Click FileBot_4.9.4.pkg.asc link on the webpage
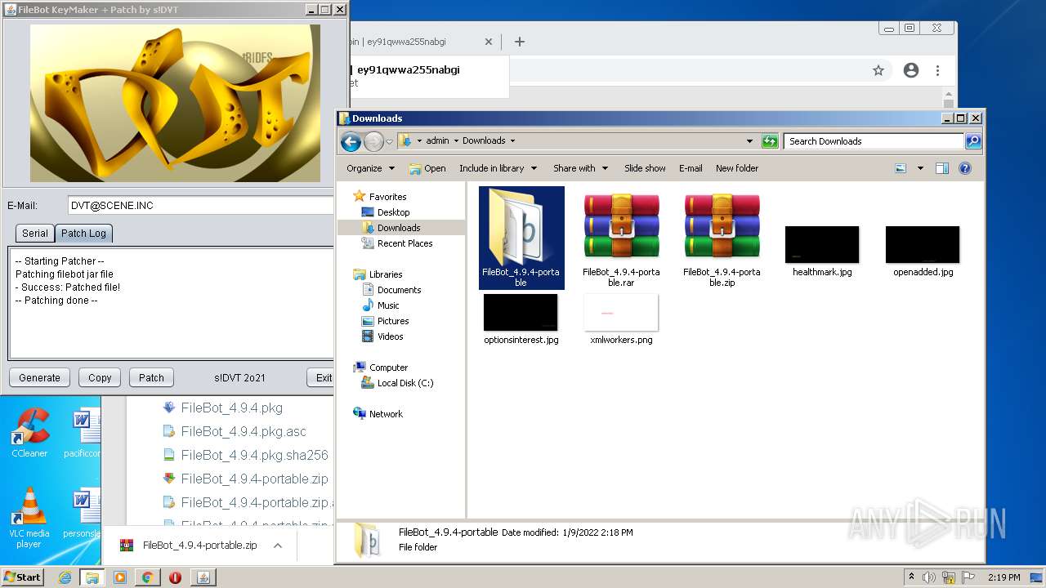The height and width of the screenshot is (588, 1046). click(244, 431)
